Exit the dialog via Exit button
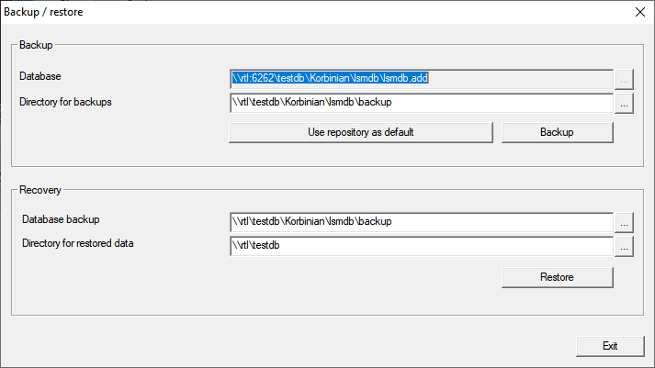655x368 pixels. pos(610,346)
